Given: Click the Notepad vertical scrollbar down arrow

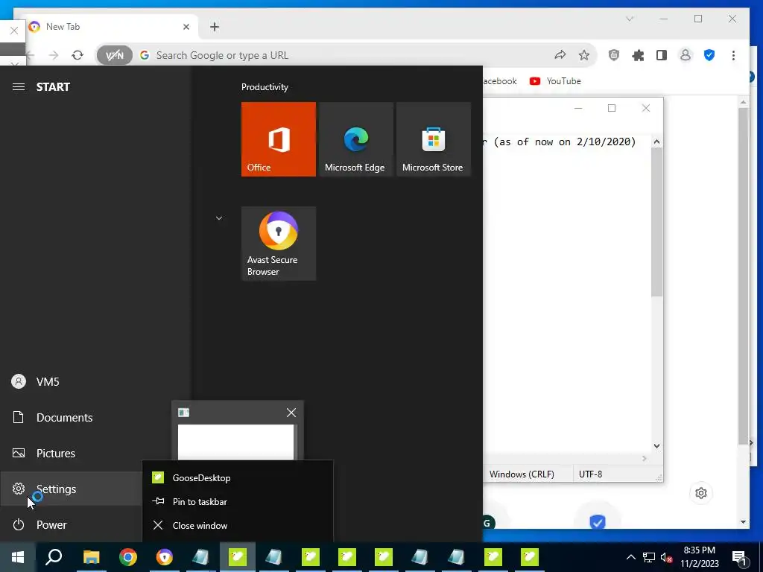Looking at the screenshot, I should (x=657, y=445).
